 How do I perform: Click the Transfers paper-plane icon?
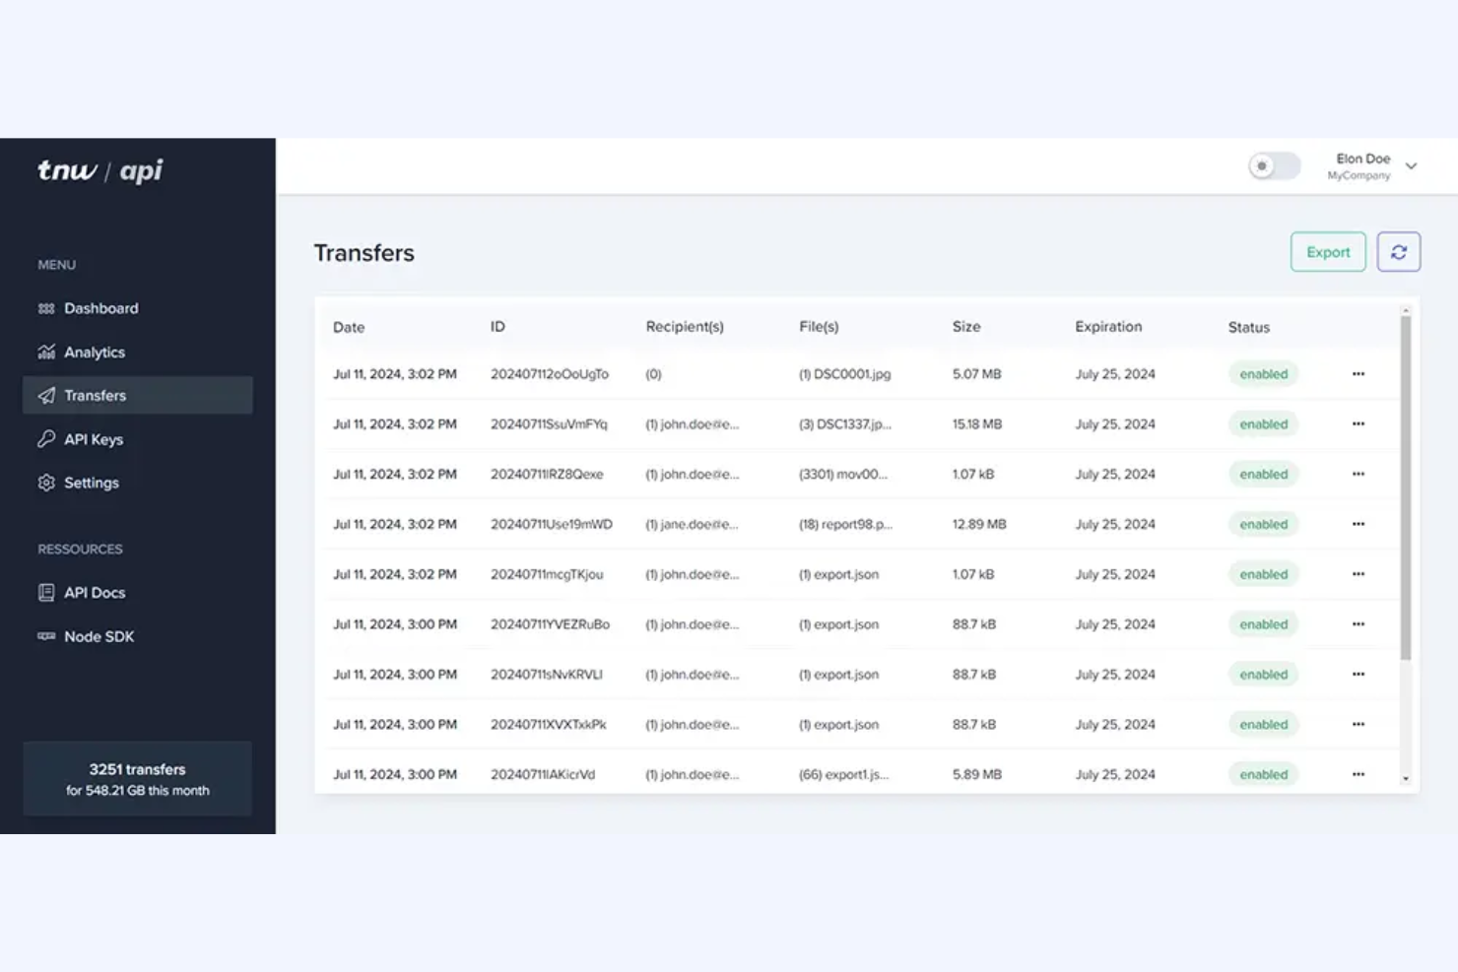pos(45,395)
